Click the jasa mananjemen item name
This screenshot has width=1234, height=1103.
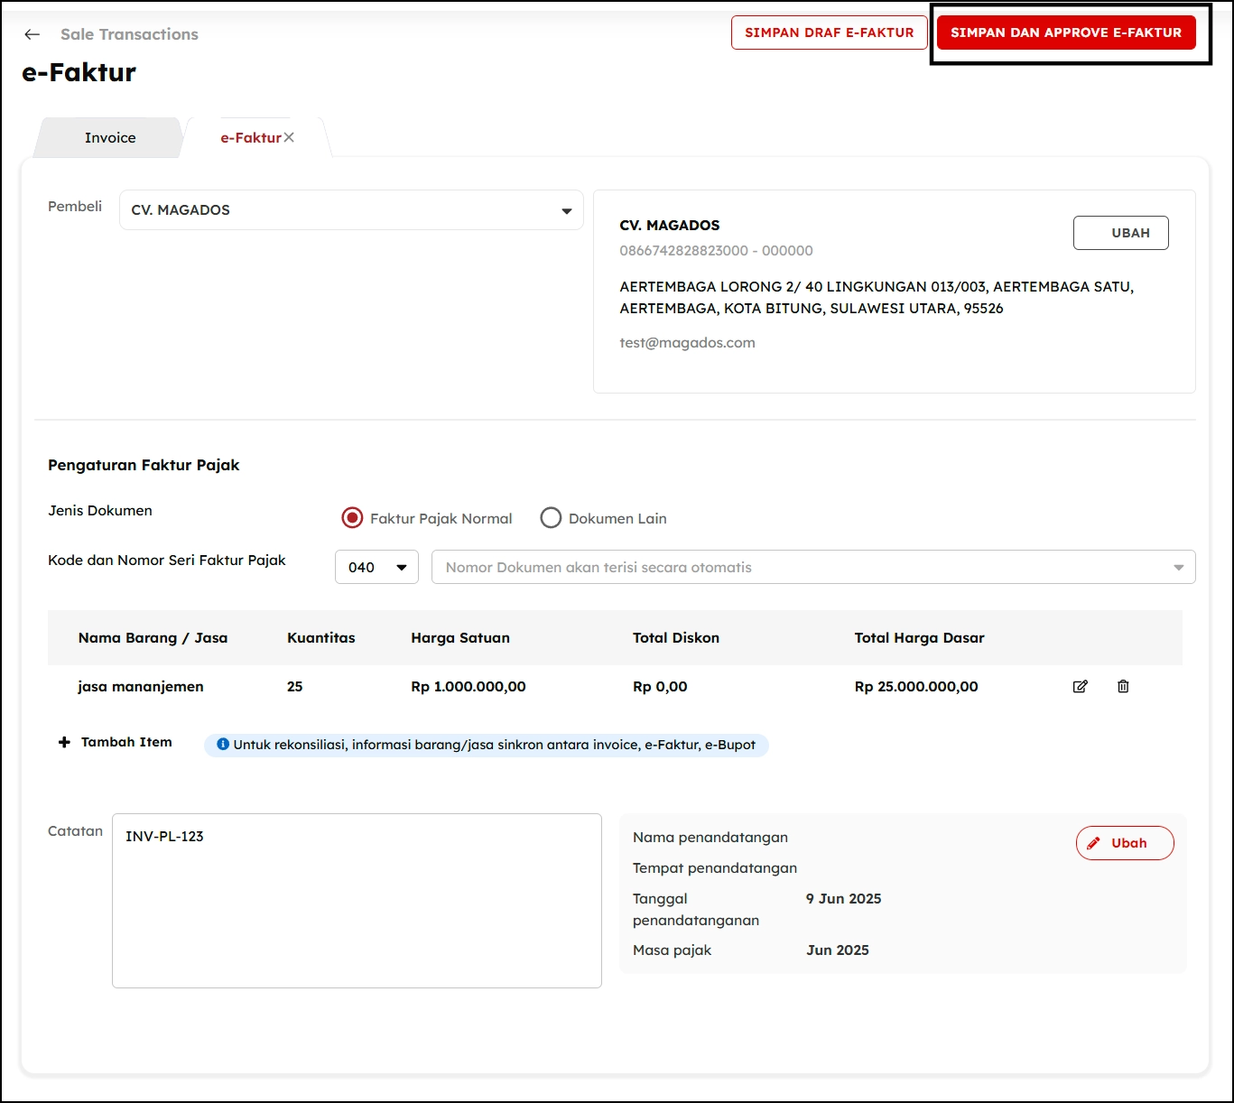pos(141,686)
